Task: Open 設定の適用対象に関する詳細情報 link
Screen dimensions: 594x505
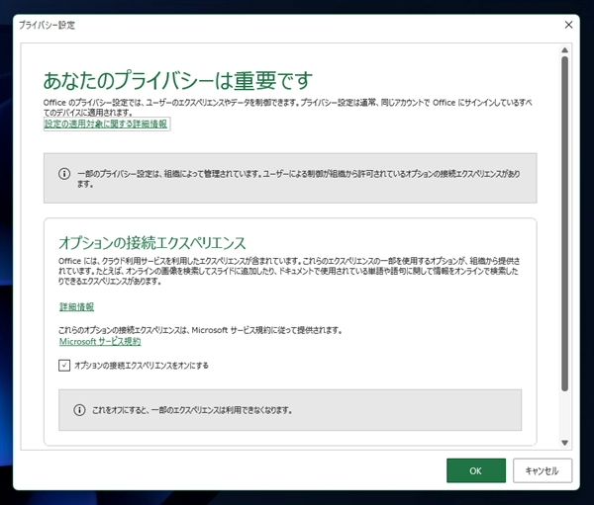Action: point(106,124)
